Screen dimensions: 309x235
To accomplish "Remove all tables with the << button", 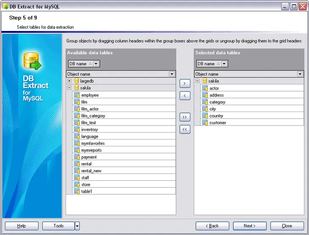I will [185, 129].
